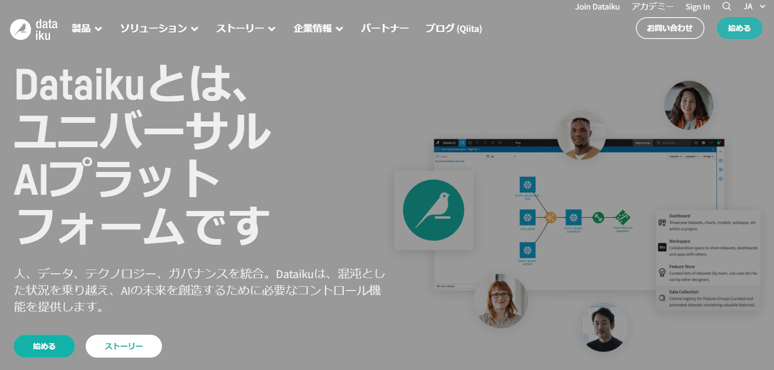Click the Dashboard icon in the feature list
The height and width of the screenshot is (370, 774).
pos(662,222)
